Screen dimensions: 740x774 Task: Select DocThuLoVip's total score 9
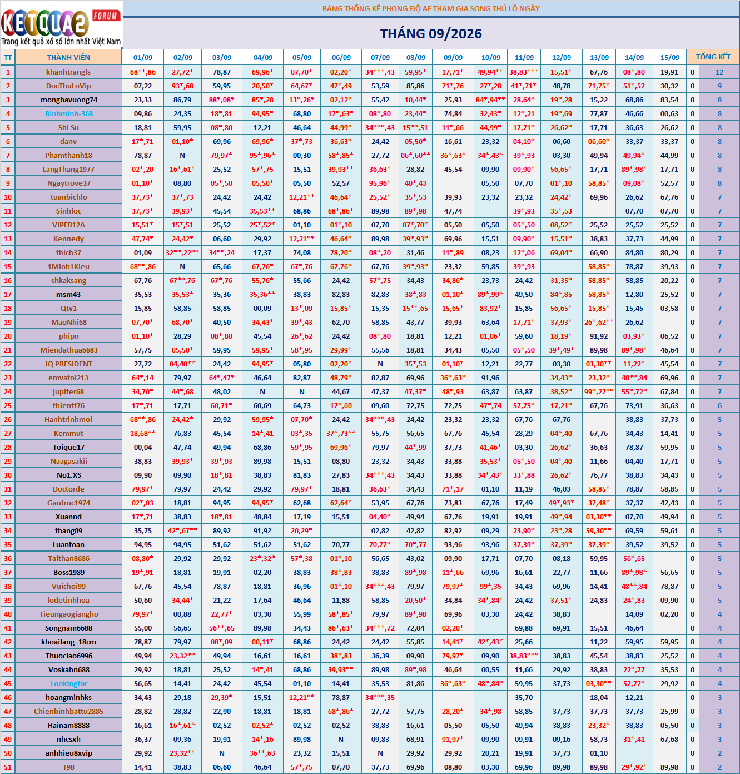[719, 86]
